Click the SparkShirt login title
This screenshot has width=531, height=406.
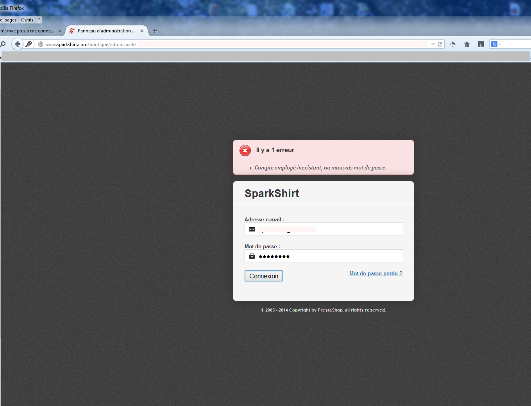[x=272, y=193]
